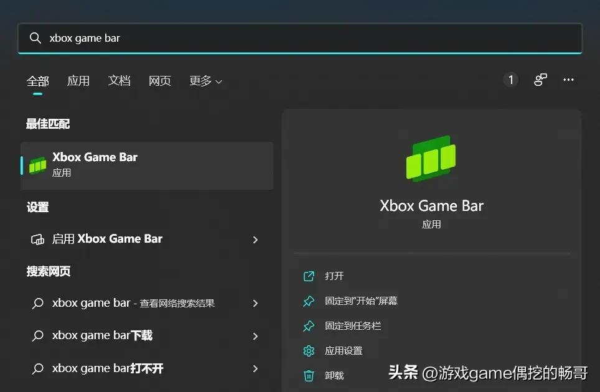Open 启用 Xbox Game Bar setting

coord(147,239)
